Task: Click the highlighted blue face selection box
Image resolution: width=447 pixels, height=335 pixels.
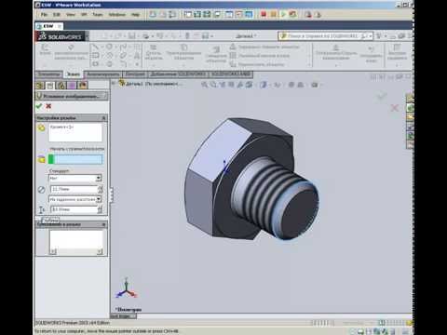Action: [x=75, y=159]
